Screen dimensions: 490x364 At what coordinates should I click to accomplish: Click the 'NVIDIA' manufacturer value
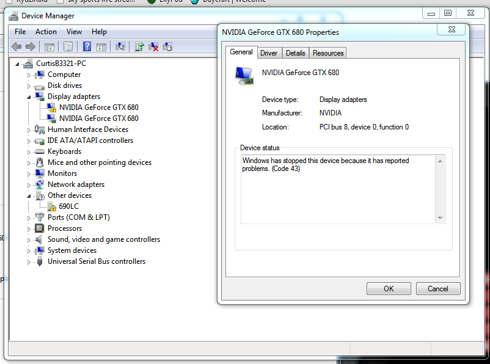[331, 113]
